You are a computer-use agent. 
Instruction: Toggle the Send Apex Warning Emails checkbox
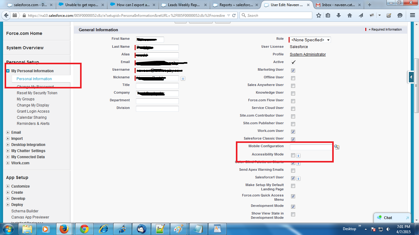pyautogui.click(x=293, y=170)
